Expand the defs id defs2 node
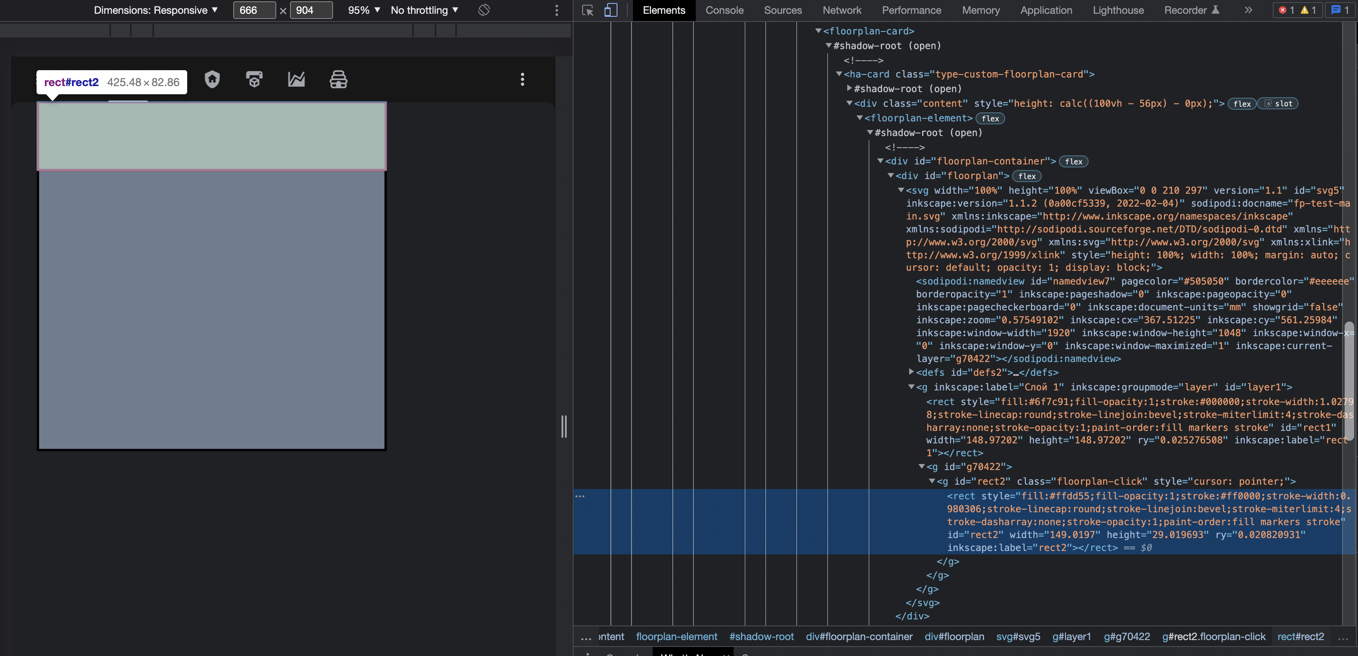1358x656 pixels. (x=911, y=372)
